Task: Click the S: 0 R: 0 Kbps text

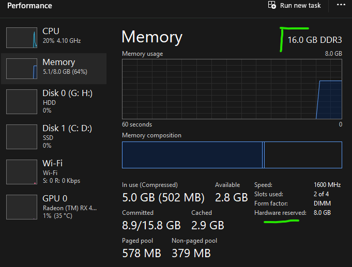Action: 62,181
